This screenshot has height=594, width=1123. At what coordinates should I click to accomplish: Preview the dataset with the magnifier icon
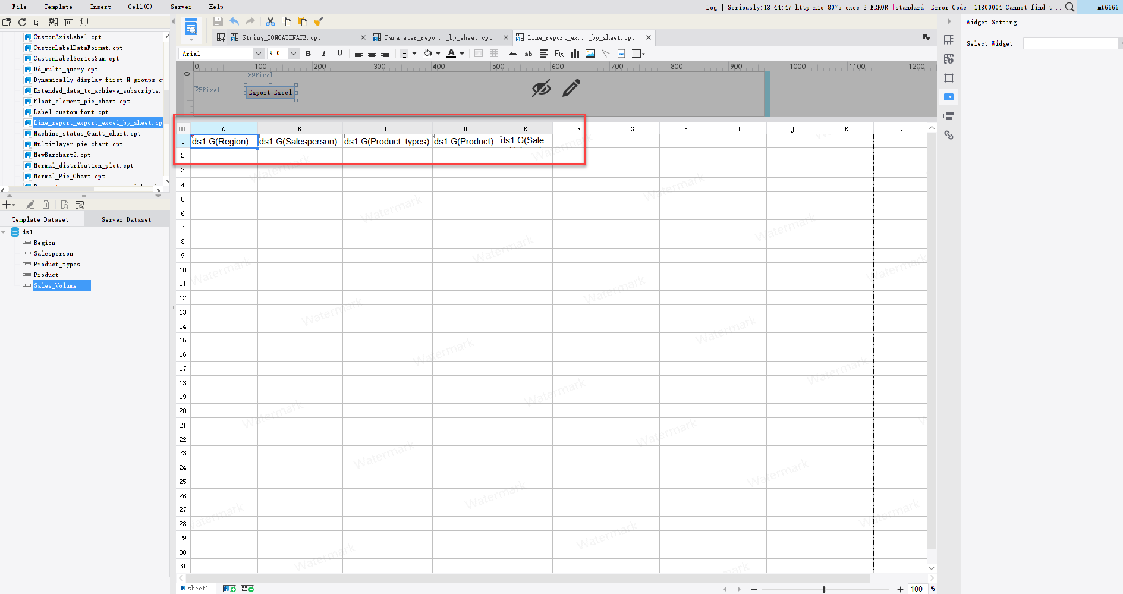pos(64,205)
